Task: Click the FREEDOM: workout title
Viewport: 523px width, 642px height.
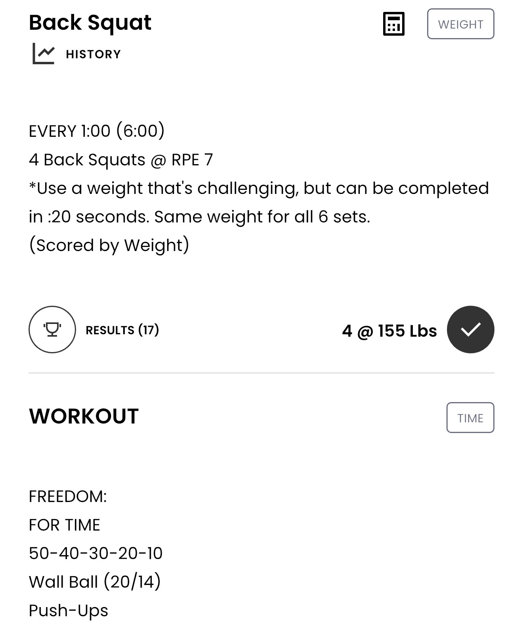Action: (x=68, y=496)
